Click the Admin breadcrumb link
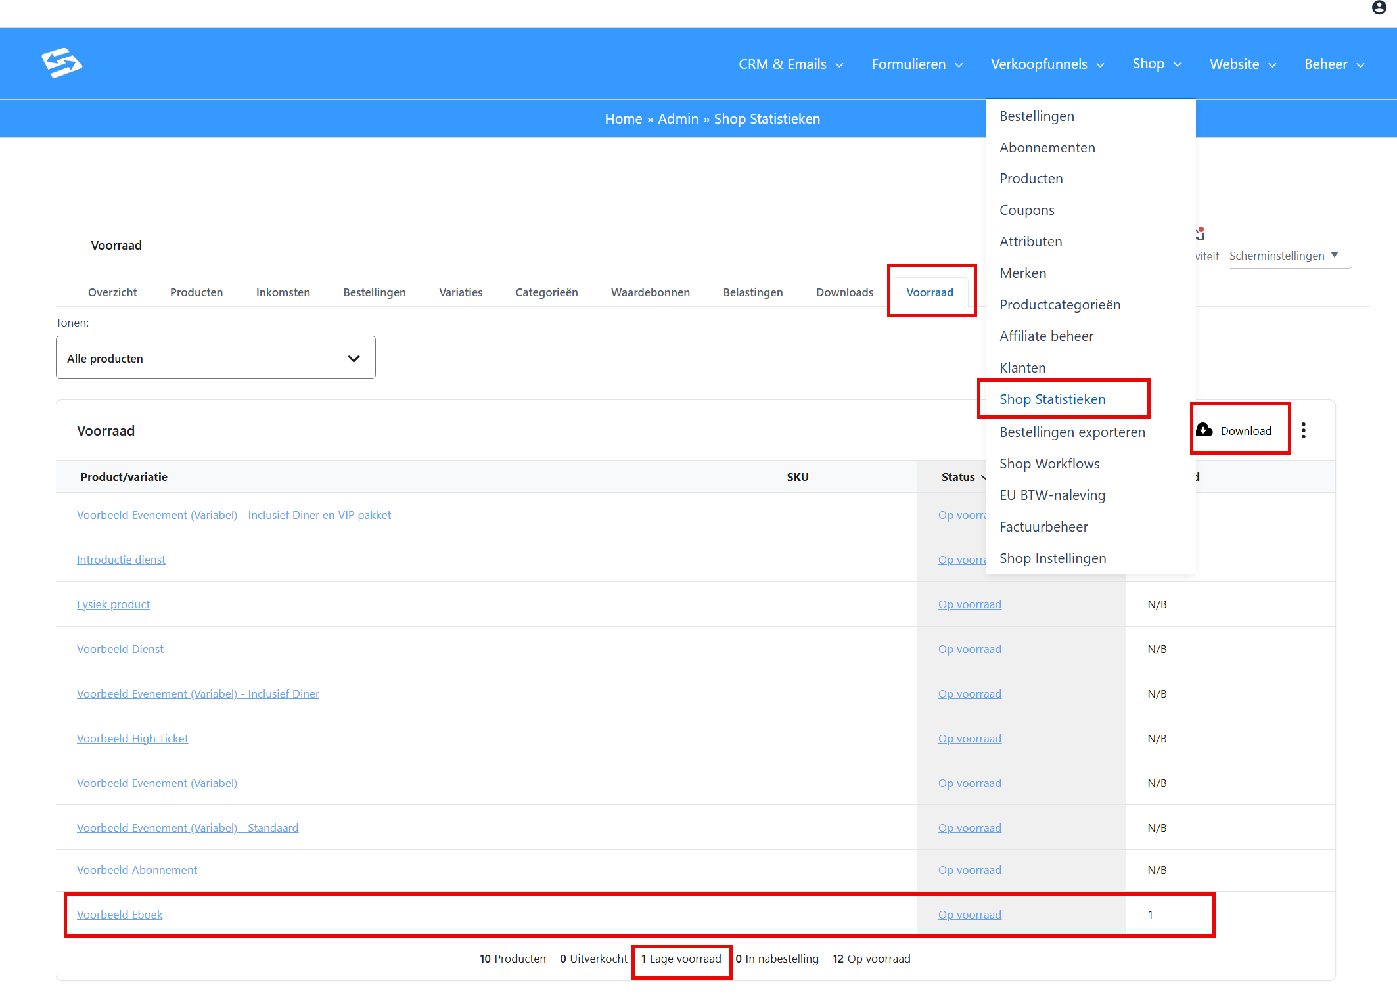Image resolution: width=1397 pixels, height=1000 pixels. tap(677, 119)
